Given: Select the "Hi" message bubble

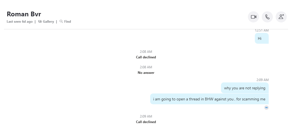Looking at the screenshot, I should click(x=261, y=38).
